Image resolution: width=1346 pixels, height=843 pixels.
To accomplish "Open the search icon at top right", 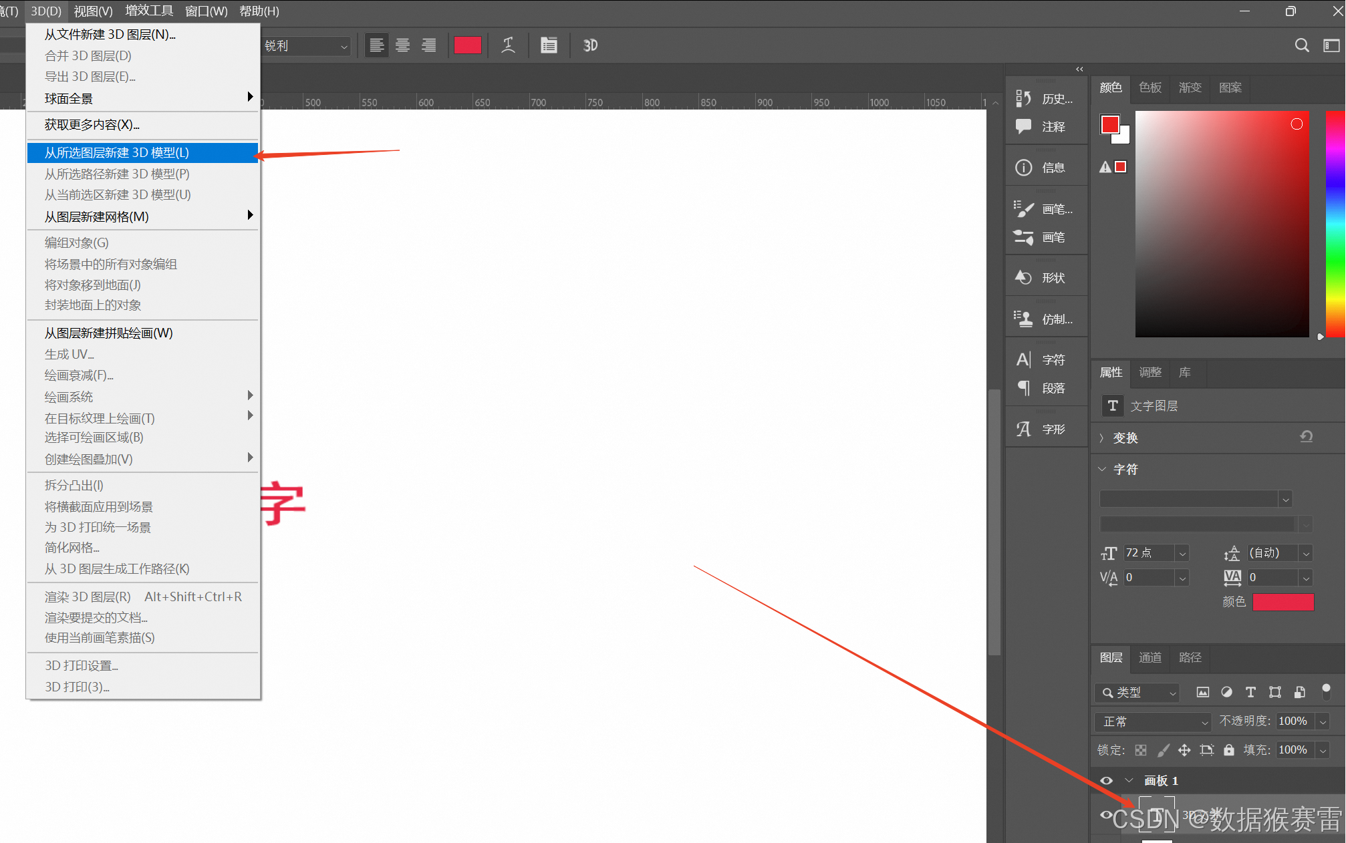I will [1301, 45].
